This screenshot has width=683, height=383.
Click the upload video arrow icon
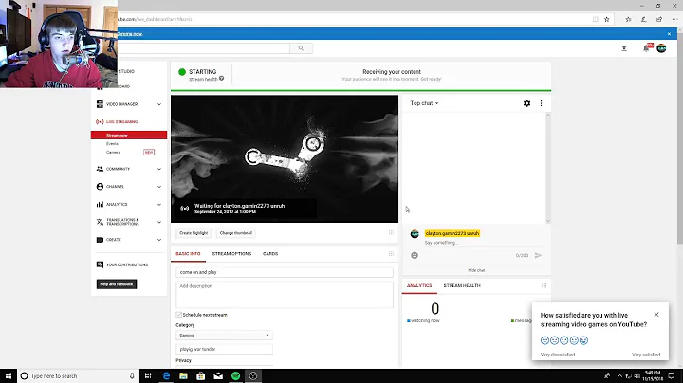[x=624, y=48]
